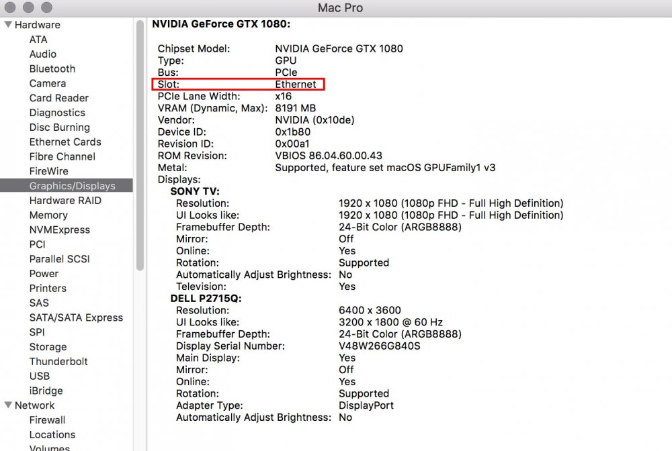
Task: Click the display serial number V48W266G840S
Action: click(x=380, y=346)
